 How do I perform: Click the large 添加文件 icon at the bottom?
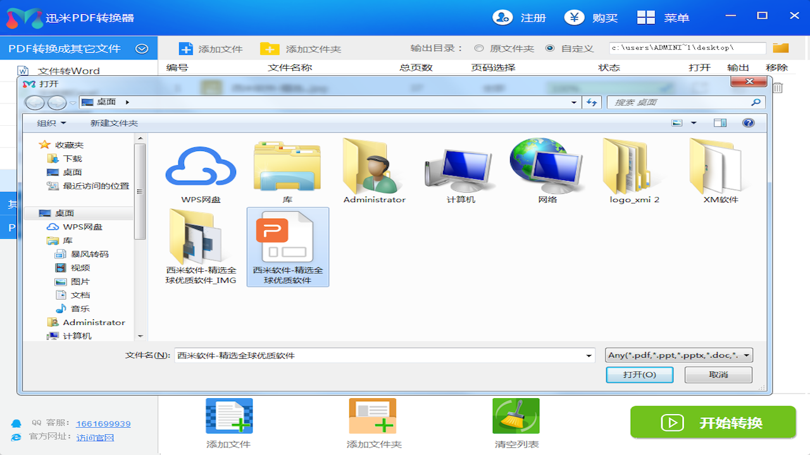click(x=228, y=416)
